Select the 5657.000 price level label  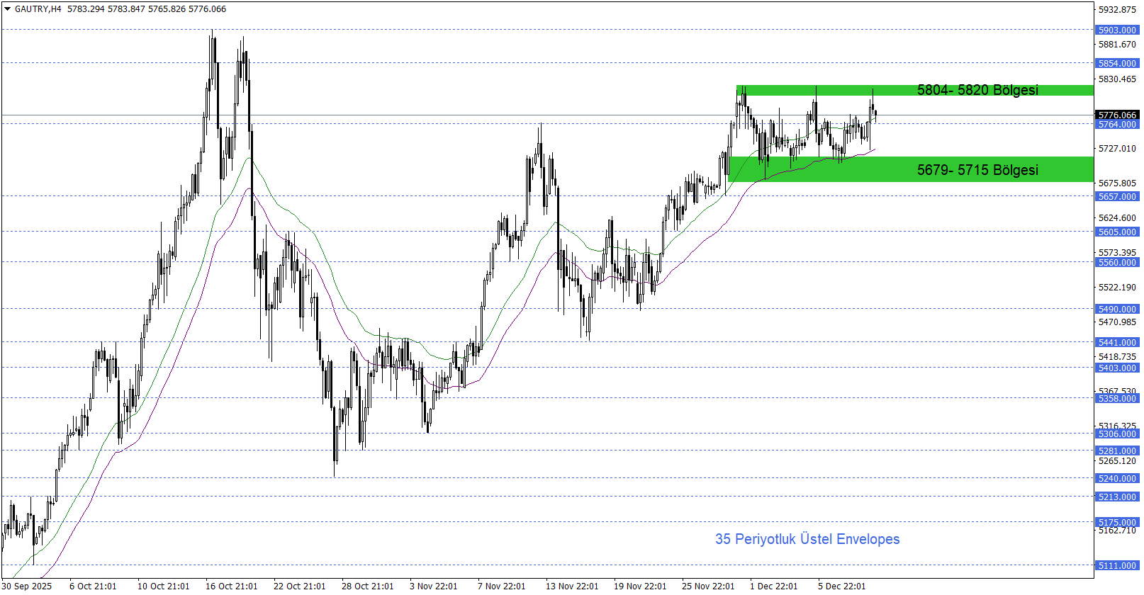pyautogui.click(x=1117, y=196)
